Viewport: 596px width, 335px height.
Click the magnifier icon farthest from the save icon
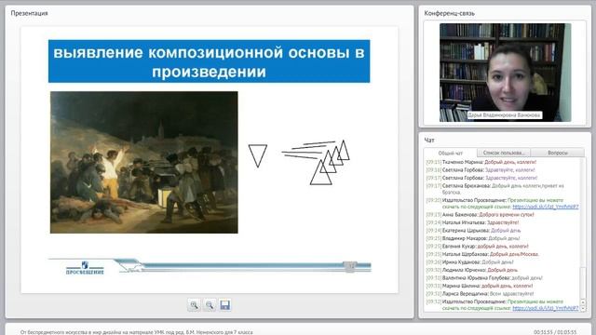(x=194, y=305)
